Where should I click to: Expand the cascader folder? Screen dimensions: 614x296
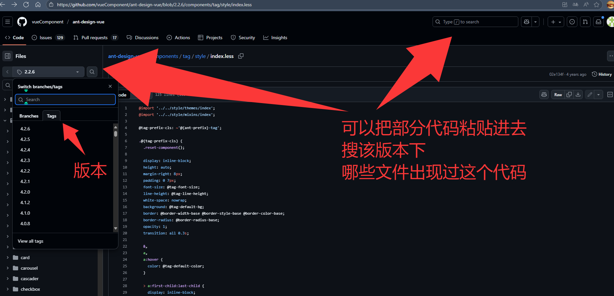click(8, 279)
